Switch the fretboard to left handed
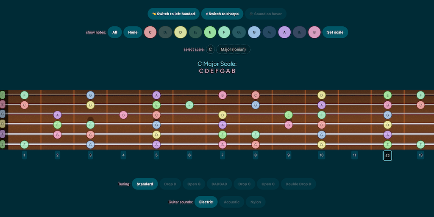The width and height of the screenshot is (434, 217). click(173, 14)
